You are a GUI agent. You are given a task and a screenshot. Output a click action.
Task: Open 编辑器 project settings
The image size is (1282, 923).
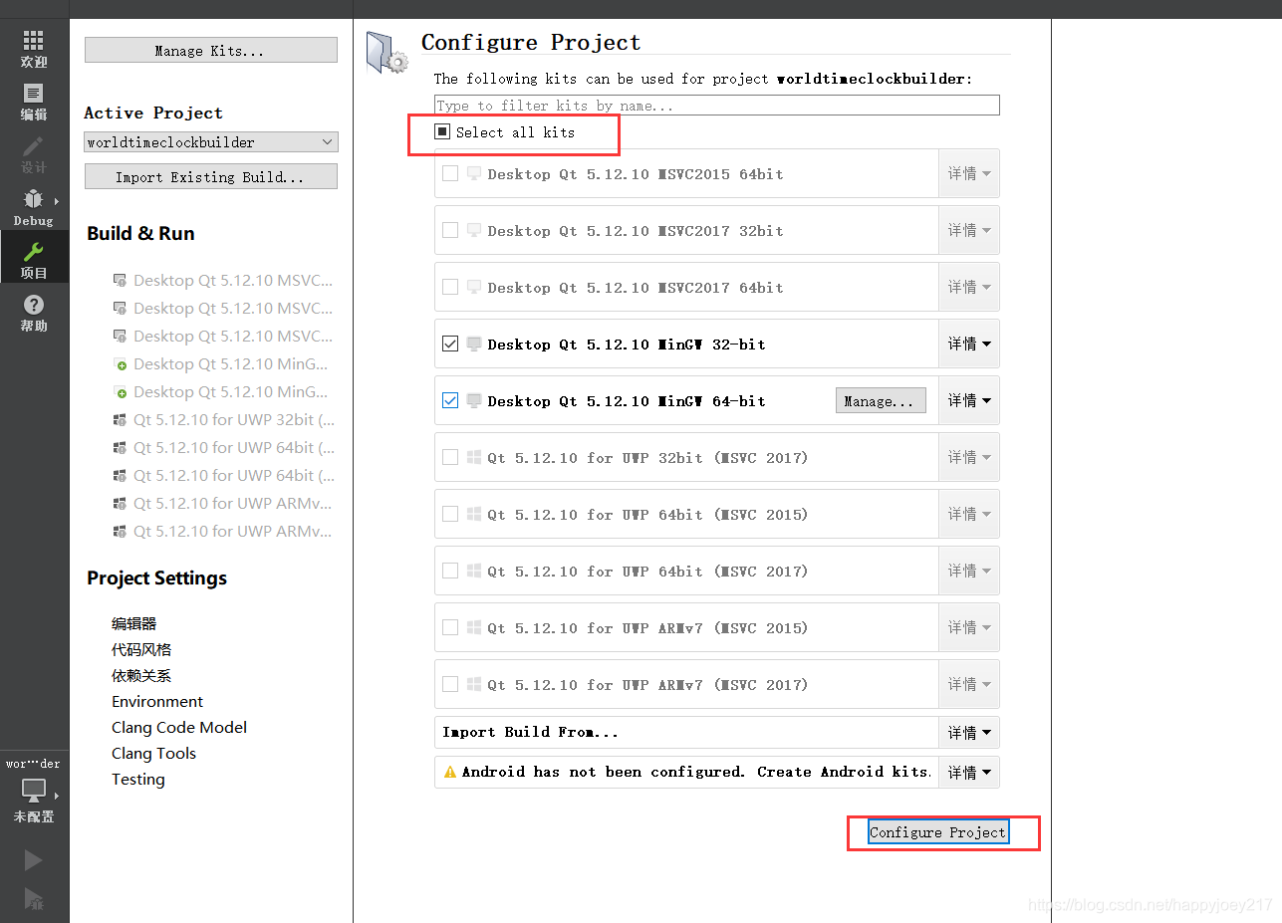(x=133, y=623)
